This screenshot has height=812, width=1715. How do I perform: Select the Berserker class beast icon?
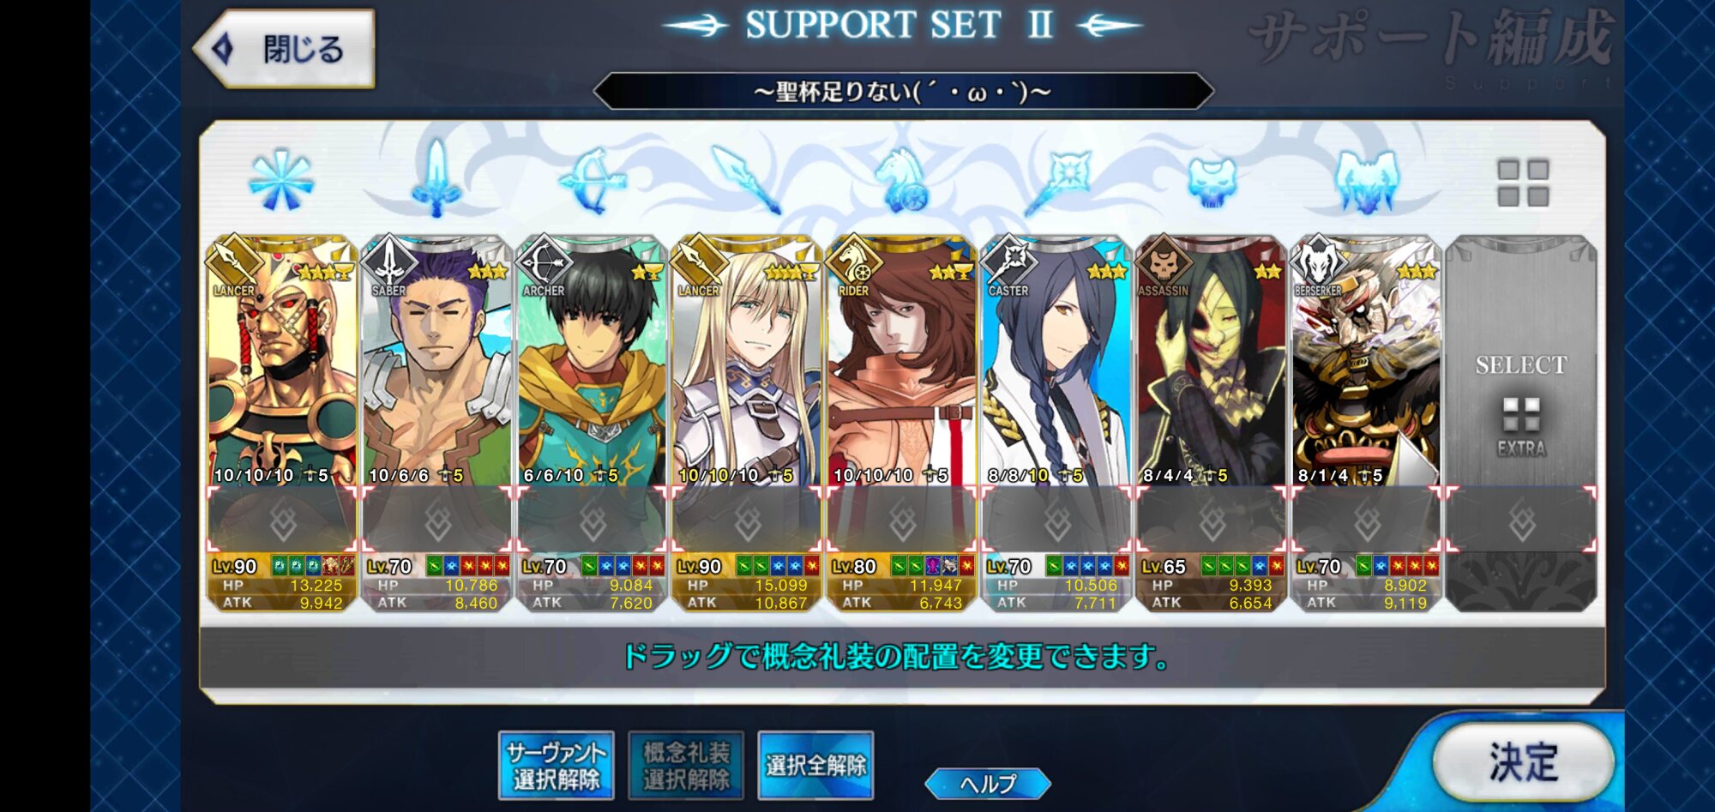[1367, 181]
